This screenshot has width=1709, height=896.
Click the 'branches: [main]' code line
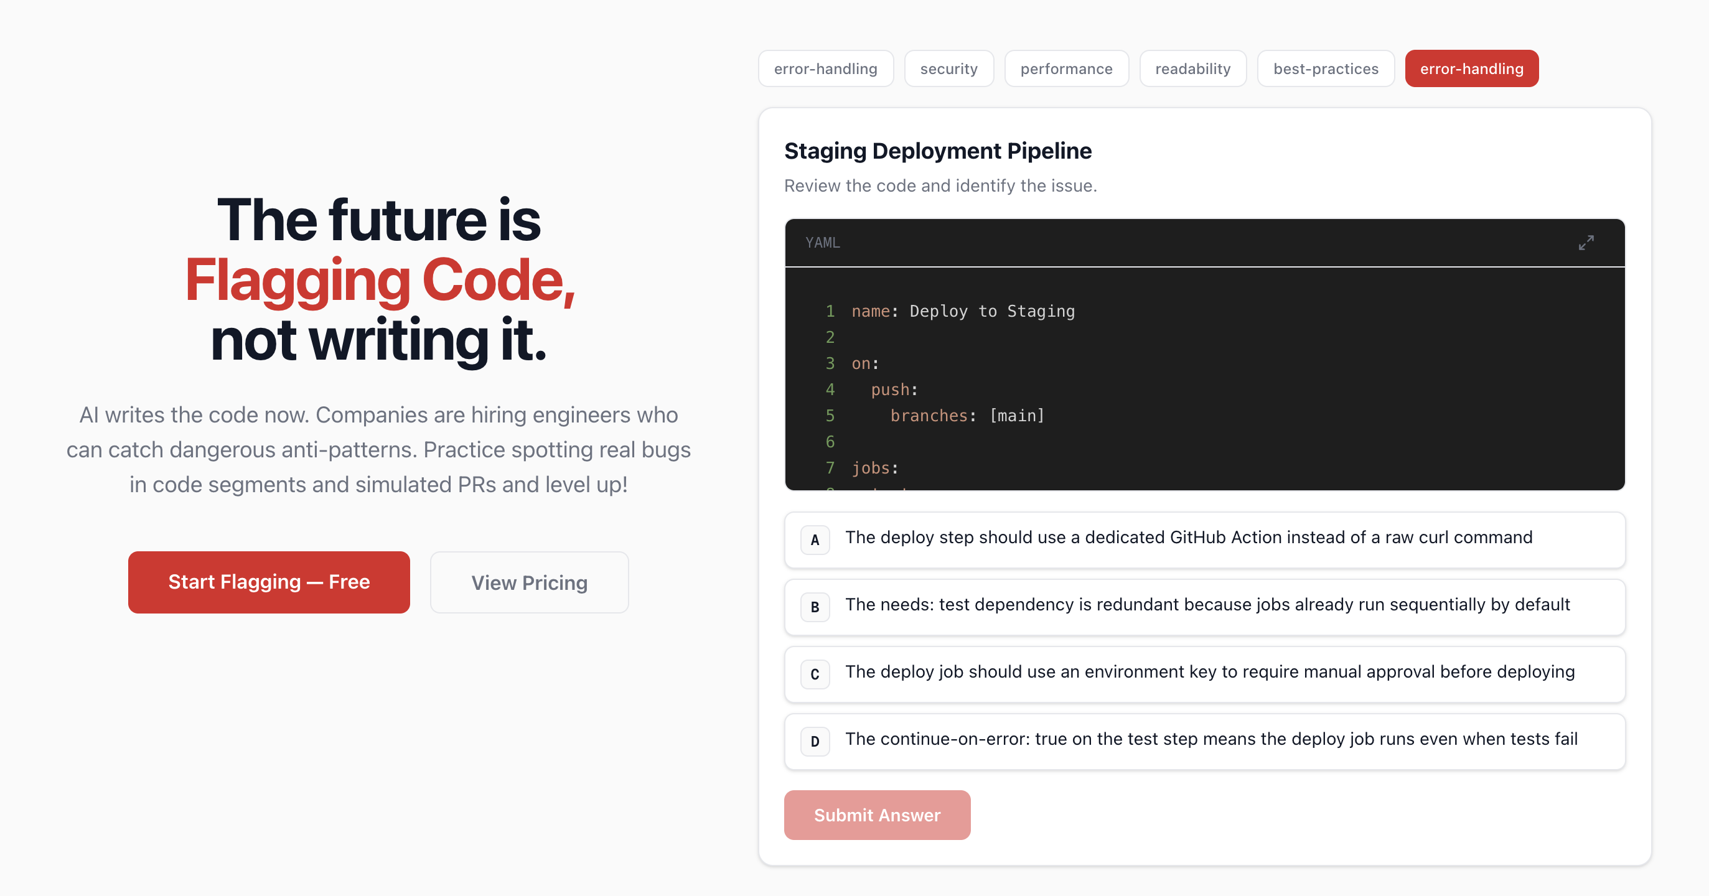[967, 416]
